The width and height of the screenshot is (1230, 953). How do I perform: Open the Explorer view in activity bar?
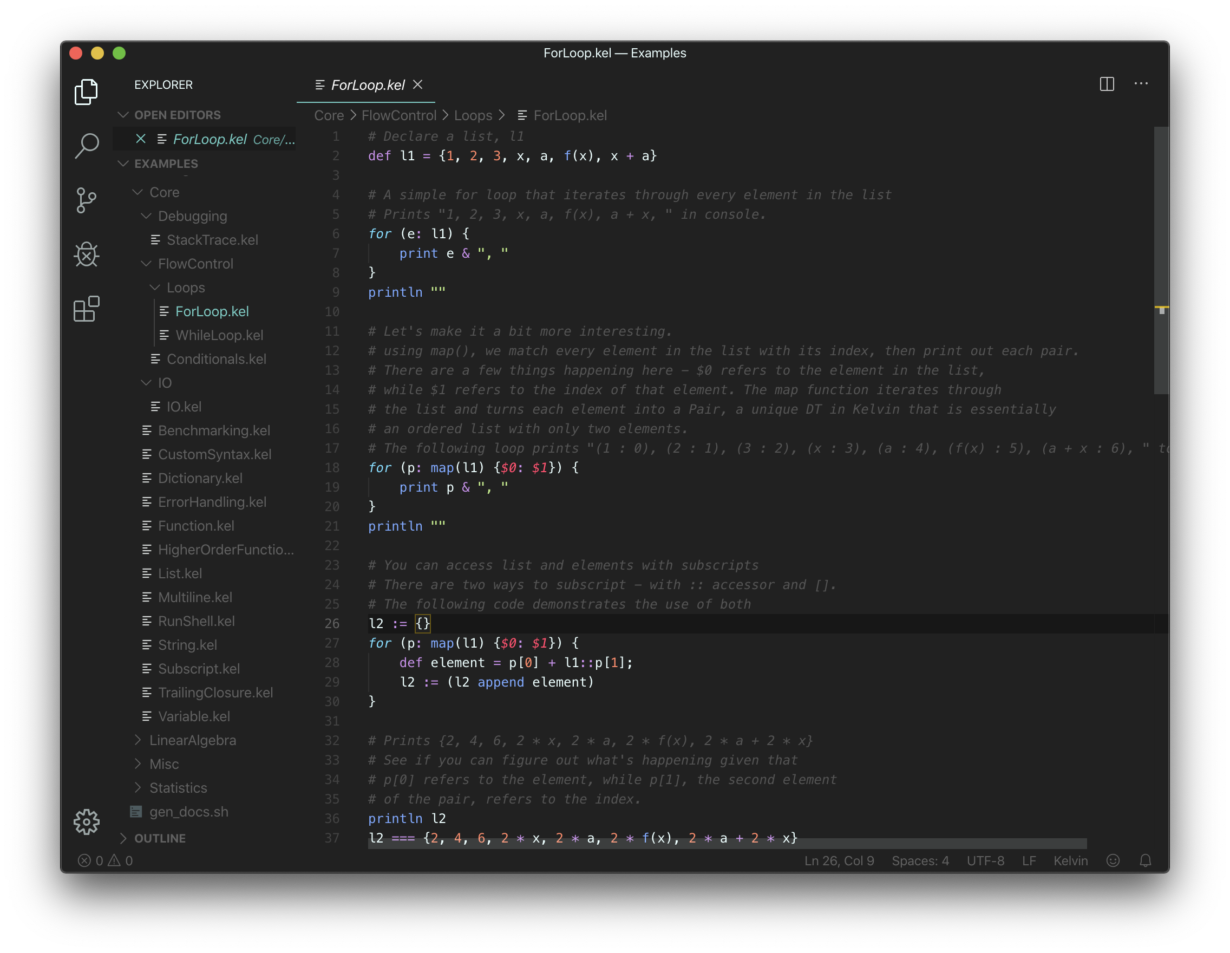tap(86, 92)
